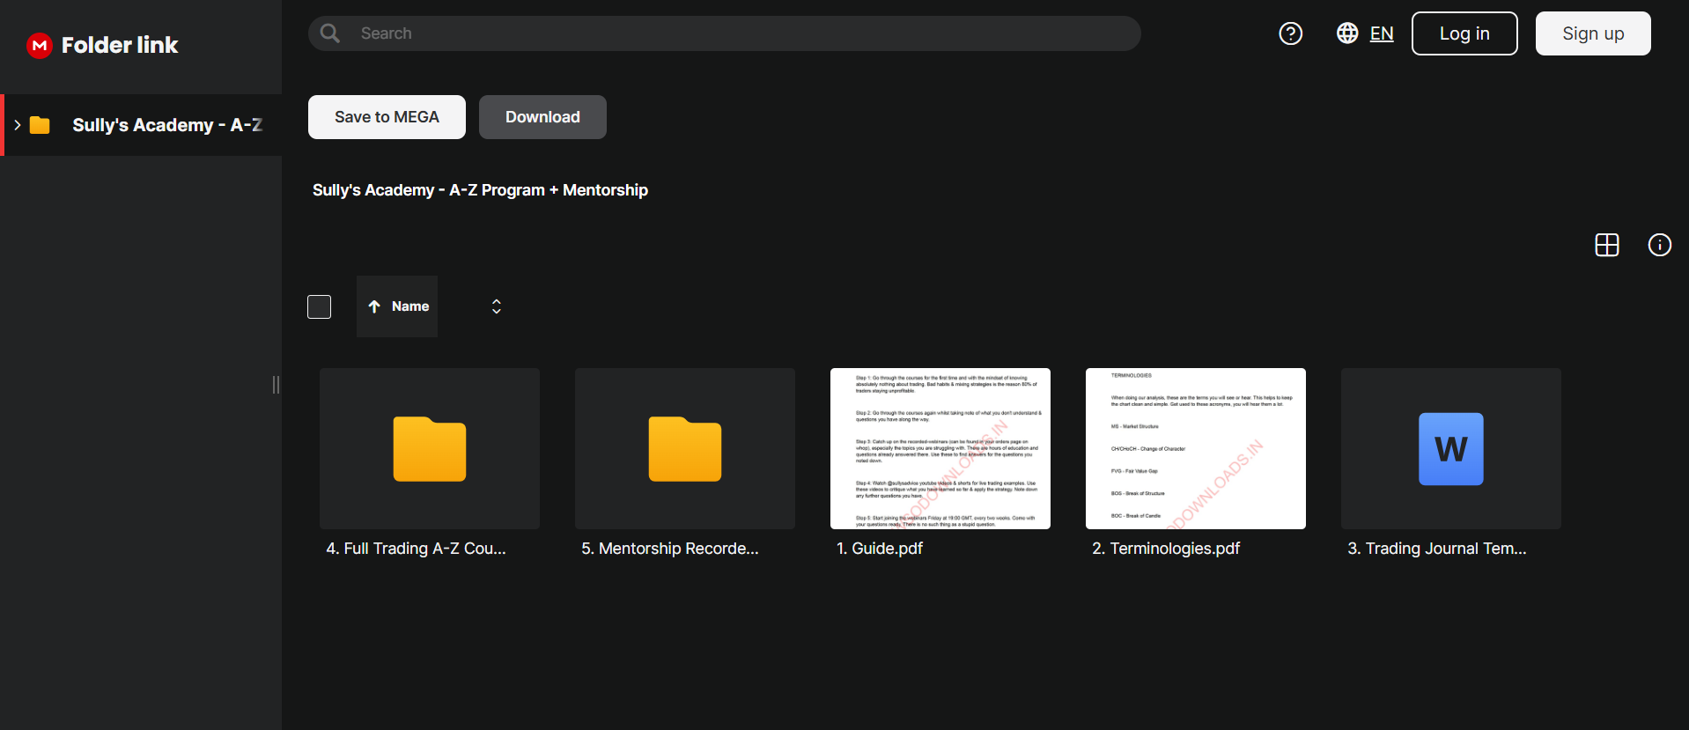Toggle the select-all checkbox
Image resolution: width=1689 pixels, height=730 pixels.
click(x=319, y=306)
